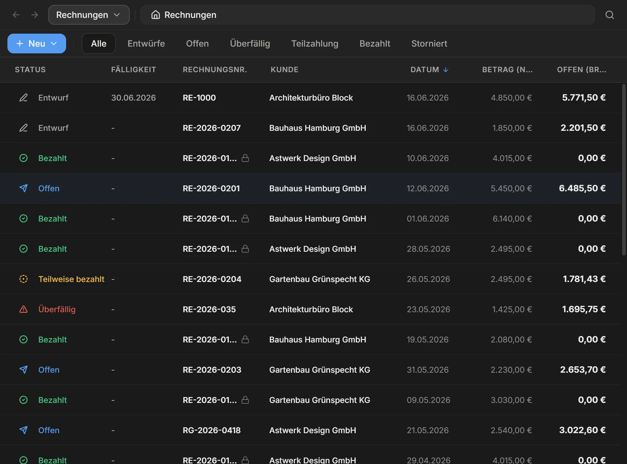Screen dimensions: 627x464
Task: Click paper plane icon of RE-2026-0201
Action: pos(24,188)
